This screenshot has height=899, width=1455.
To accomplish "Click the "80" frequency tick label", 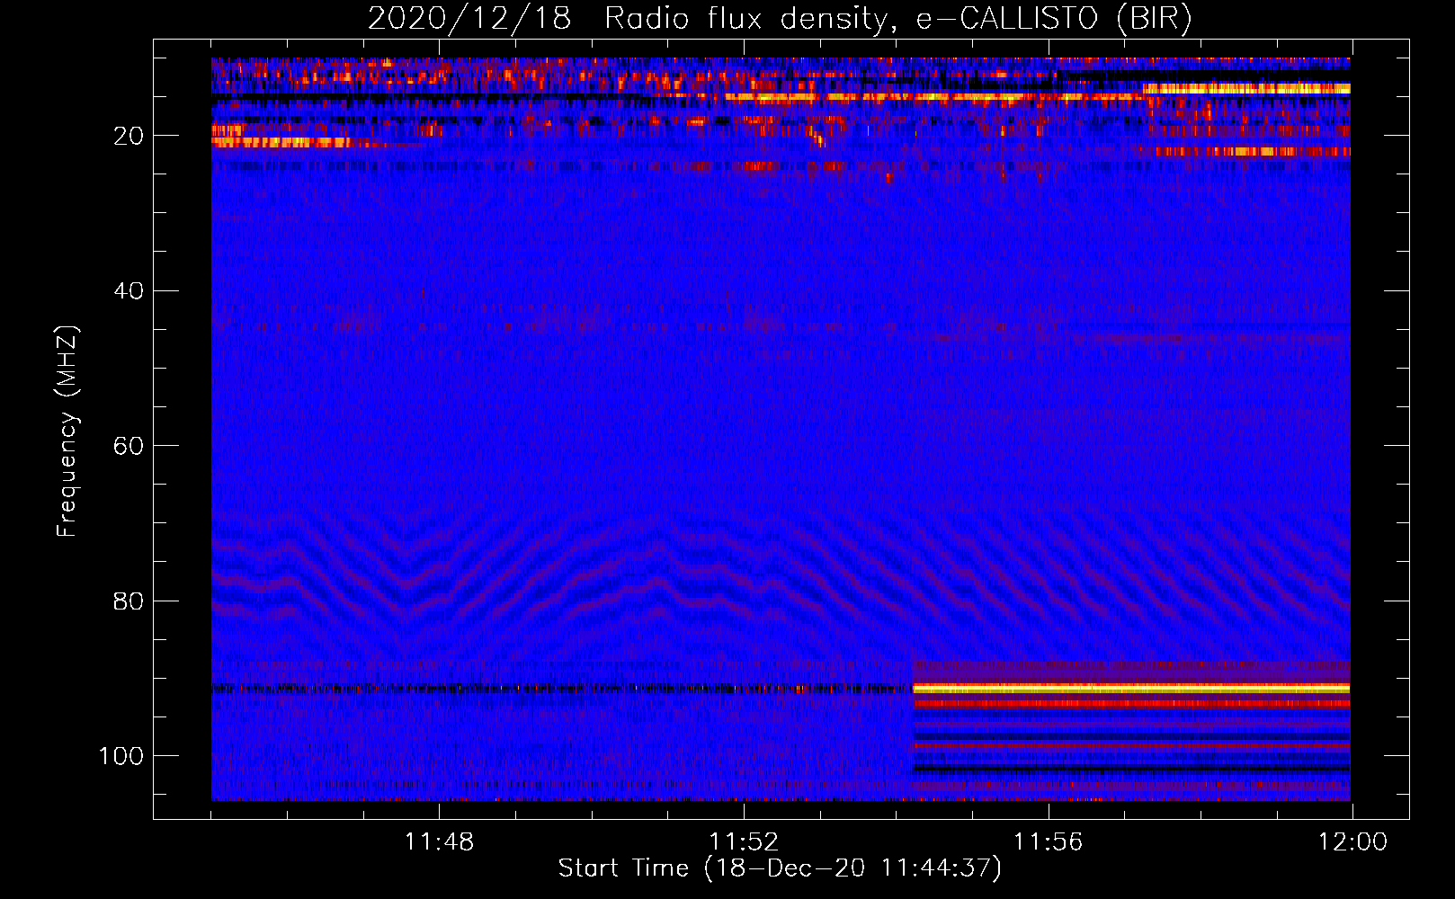I will (x=129, y=601).
